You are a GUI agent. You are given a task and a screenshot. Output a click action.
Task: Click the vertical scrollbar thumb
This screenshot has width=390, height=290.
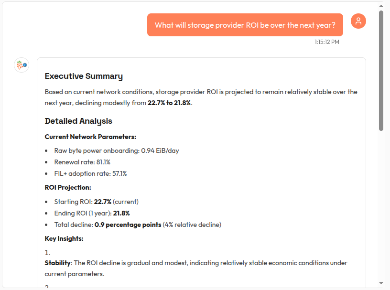click(x=381, y=71)
